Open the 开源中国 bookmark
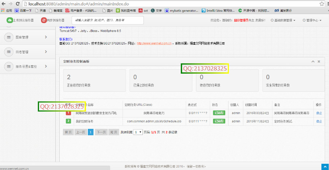This screenshot has height=170, width=329. (x=254, y=10)
